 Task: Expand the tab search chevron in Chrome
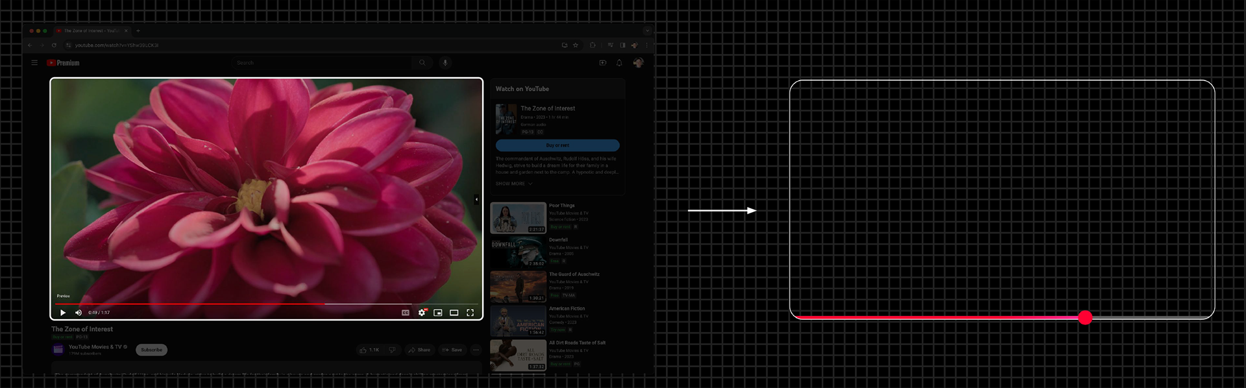coord(647,30)
